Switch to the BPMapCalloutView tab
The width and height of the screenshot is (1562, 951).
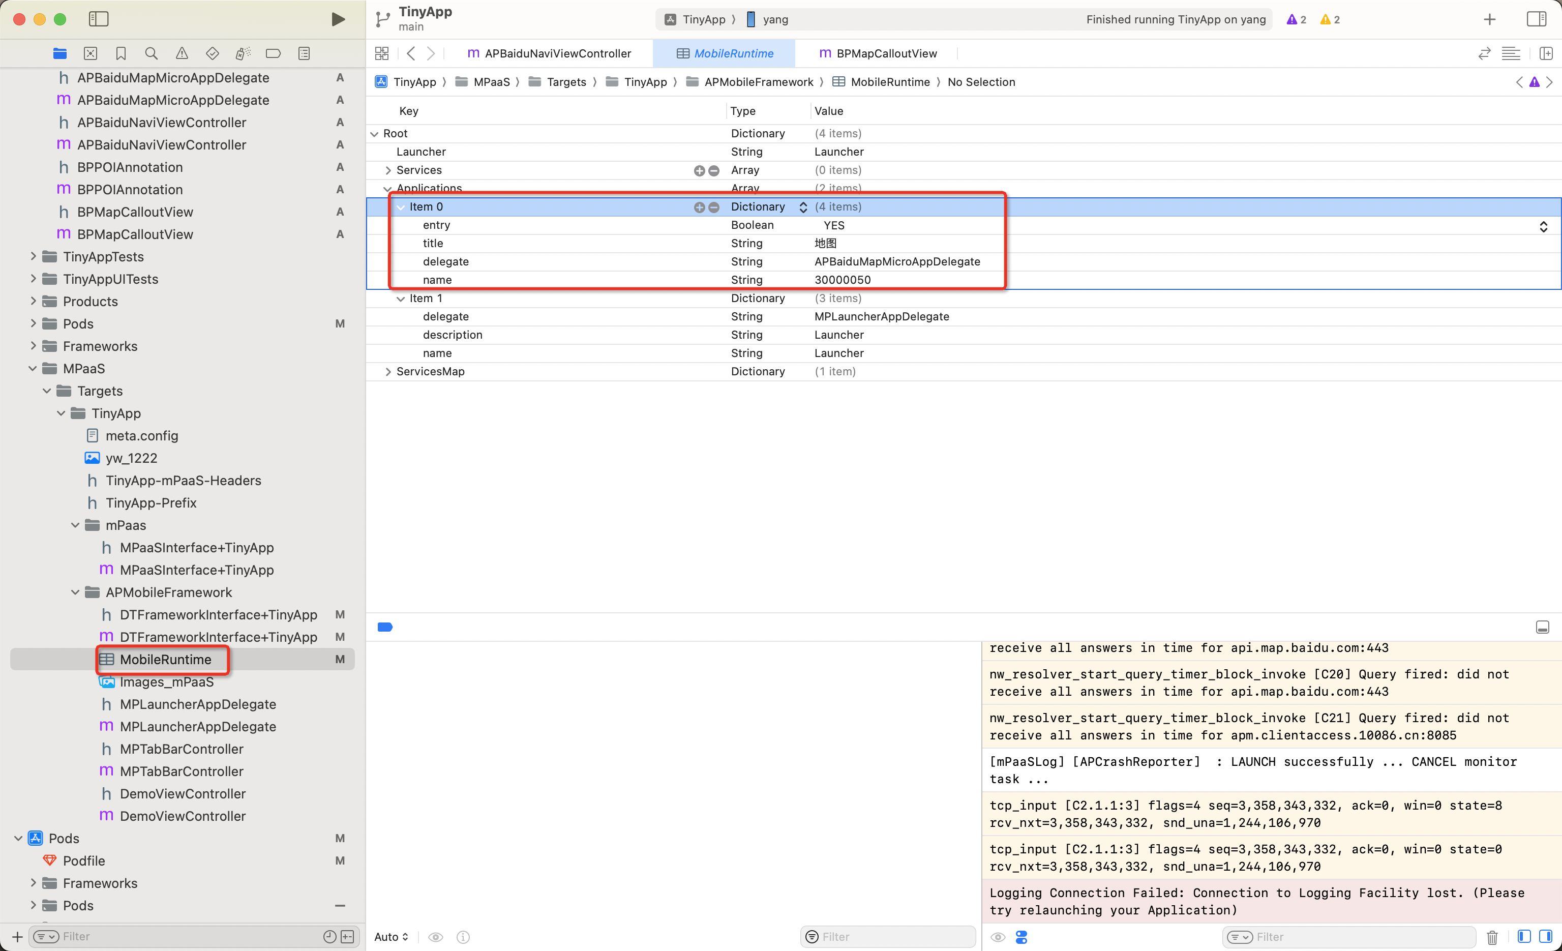click(879, 53)
